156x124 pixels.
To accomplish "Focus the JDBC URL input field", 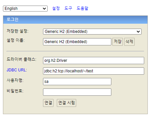I will click(94, 71).
